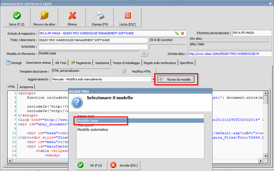Select Modello base in the list
Image resolution: width=274 pixels, height=171 pixels.
point(140,121)
